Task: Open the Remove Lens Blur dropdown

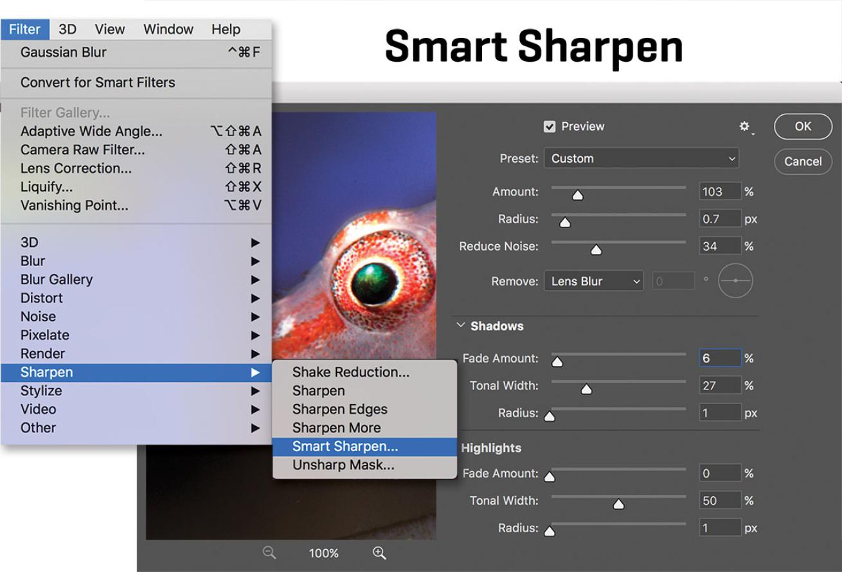Action: click(x=593, y=282)
